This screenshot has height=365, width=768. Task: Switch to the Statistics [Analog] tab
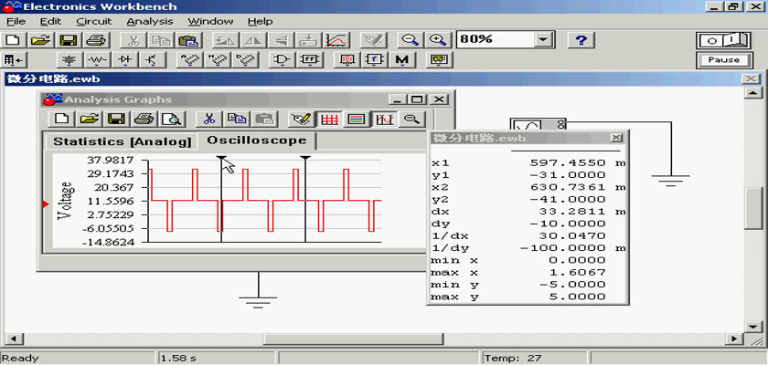tap(122, 141)
